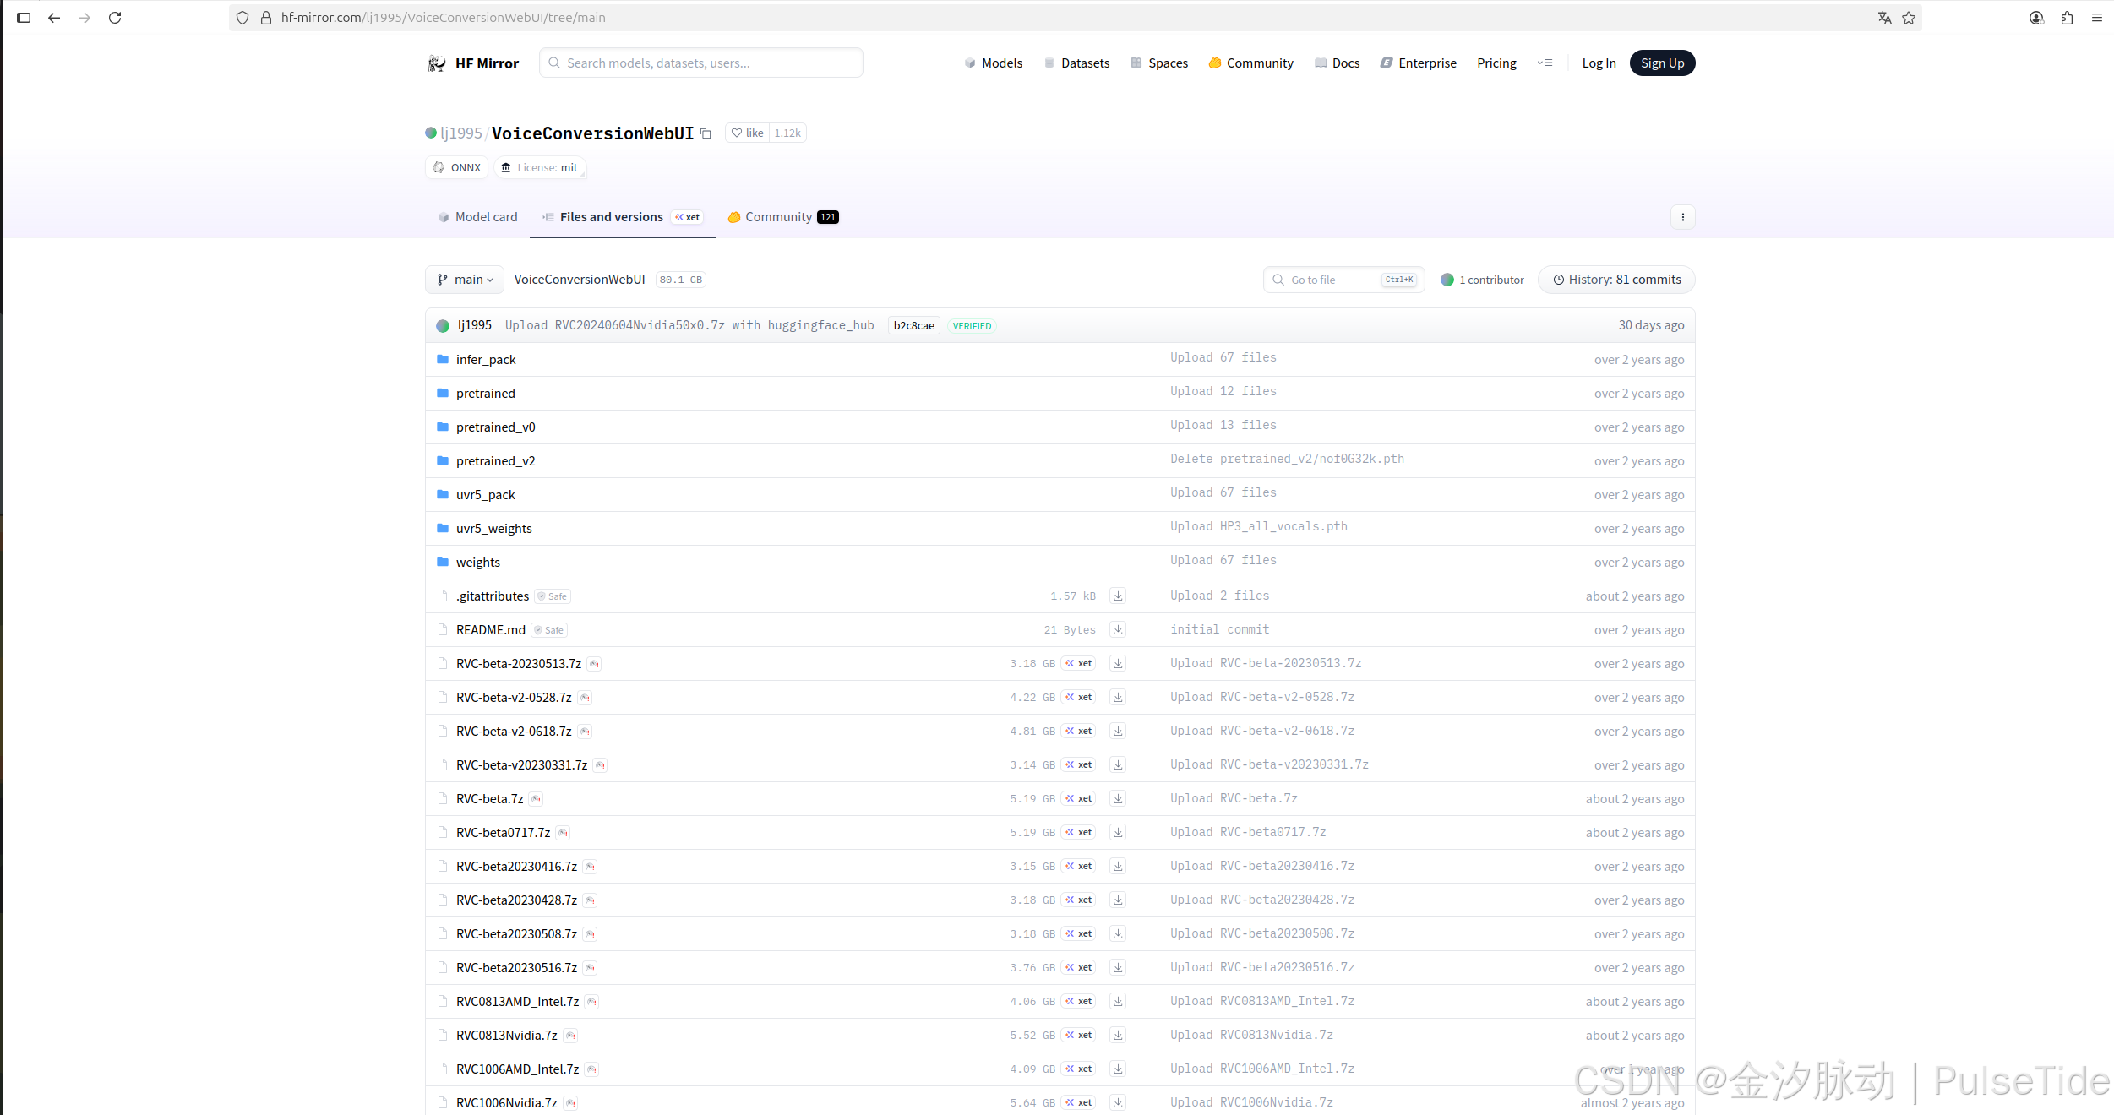Download RVC-beta20230416.7z
Image resolution: width=2114 pixels, height=1115 pixels.
[1118, 866]
